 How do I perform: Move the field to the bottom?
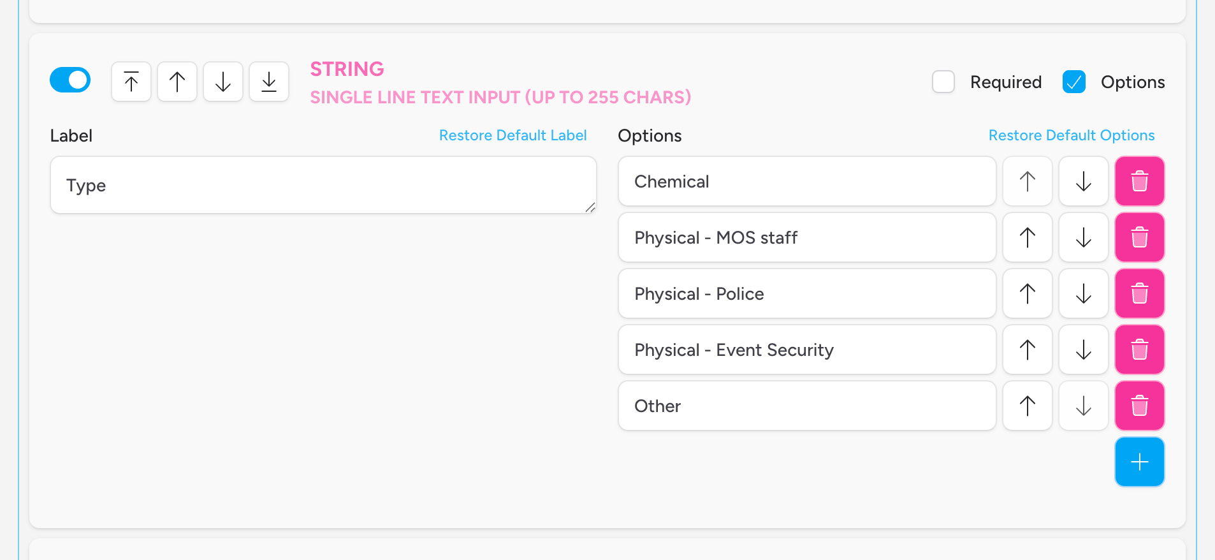point(268,82)
